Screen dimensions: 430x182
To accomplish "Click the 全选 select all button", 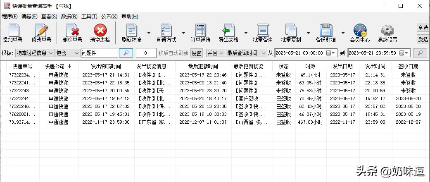I will click(423, 28).
